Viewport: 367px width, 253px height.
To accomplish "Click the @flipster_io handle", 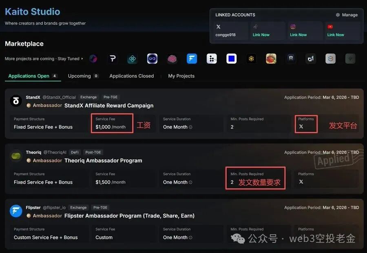I will click(54, 207).
